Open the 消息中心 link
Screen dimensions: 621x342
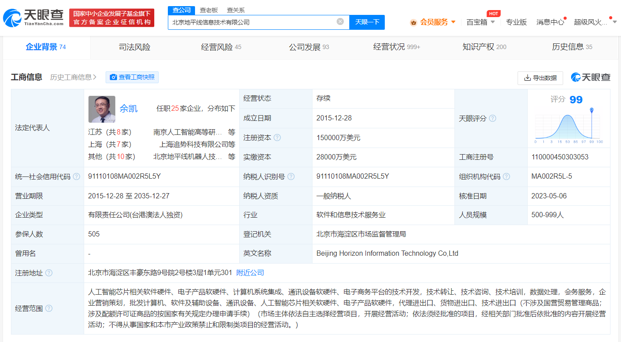tap(550, 22)
